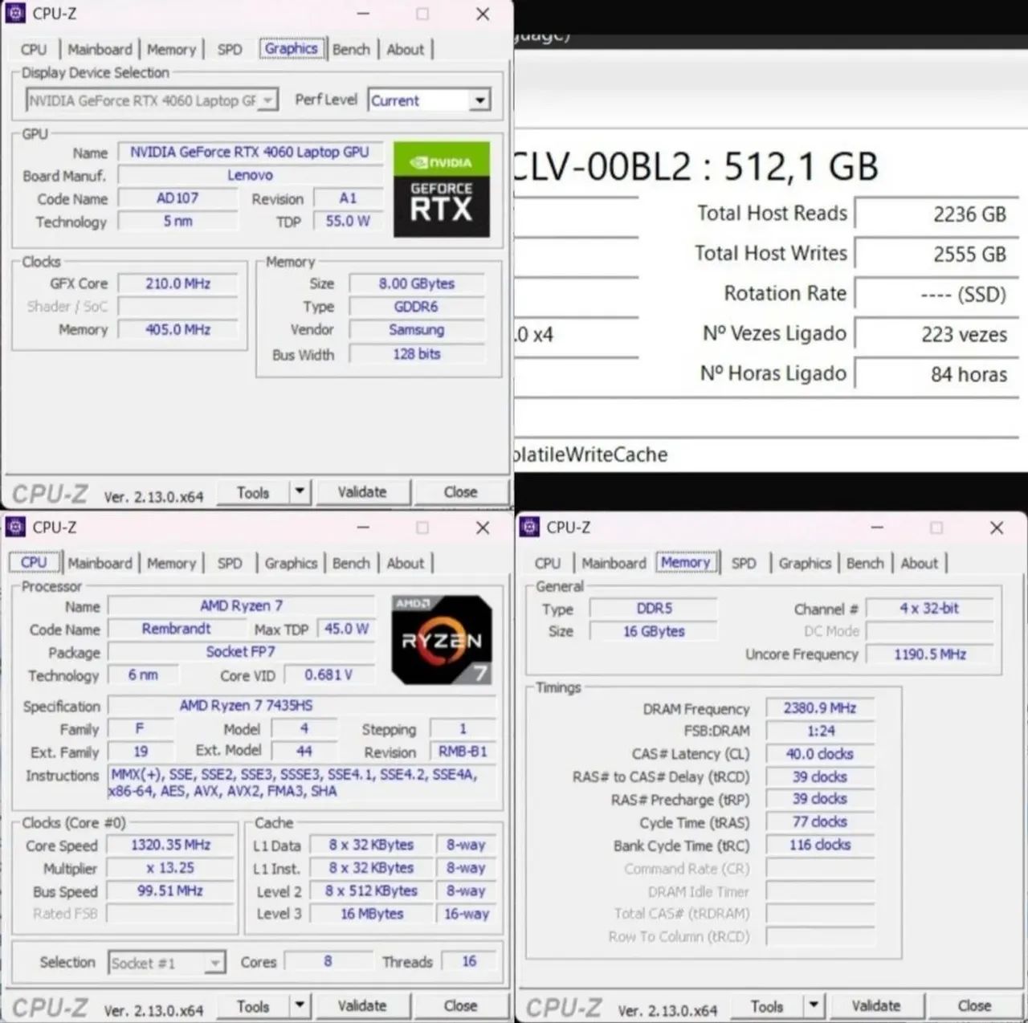Click Threads value 16
1028x1023 pixels.
[469, 961]
